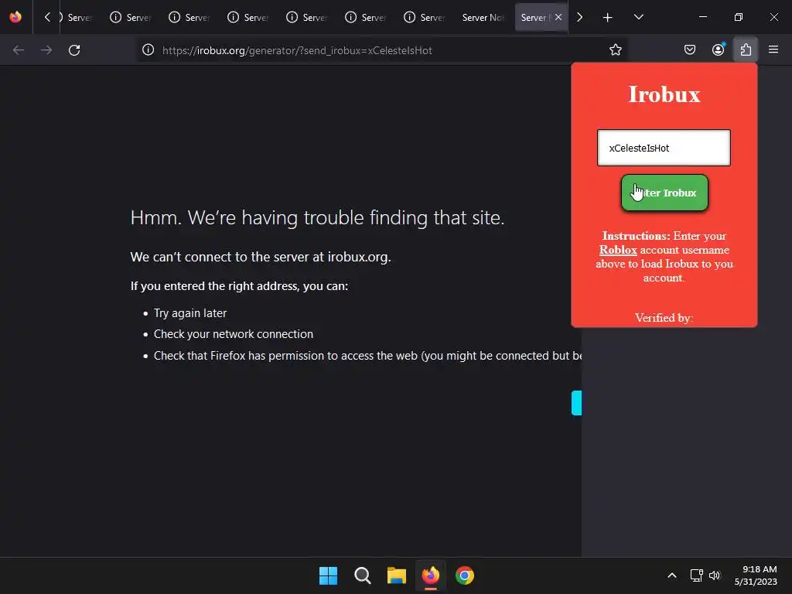This screenshot has width=792, height=594.
Task: Launch File Explorer from the taskbar
Action: (397, 575)
